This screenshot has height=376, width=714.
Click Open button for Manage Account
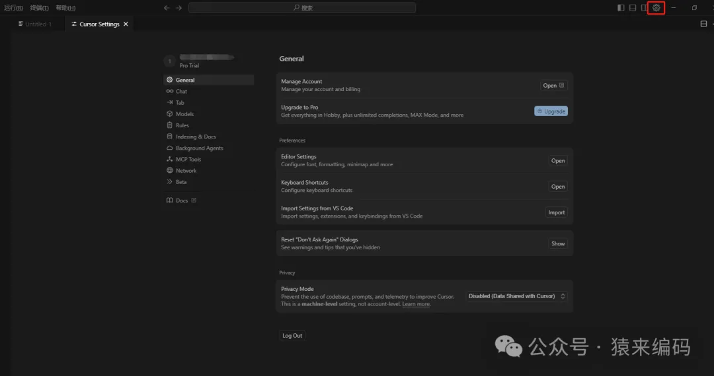point(554,85)
